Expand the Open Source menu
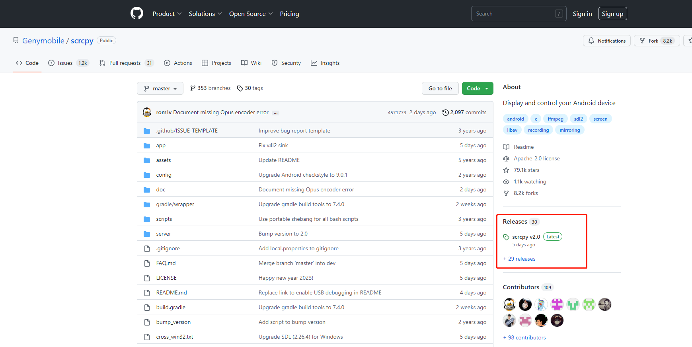This screenshot has height=347, width=692. coord(251,14)
